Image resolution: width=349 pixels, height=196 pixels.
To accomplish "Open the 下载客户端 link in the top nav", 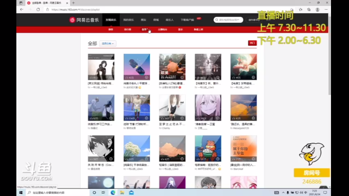I will (x=187, y=20).
